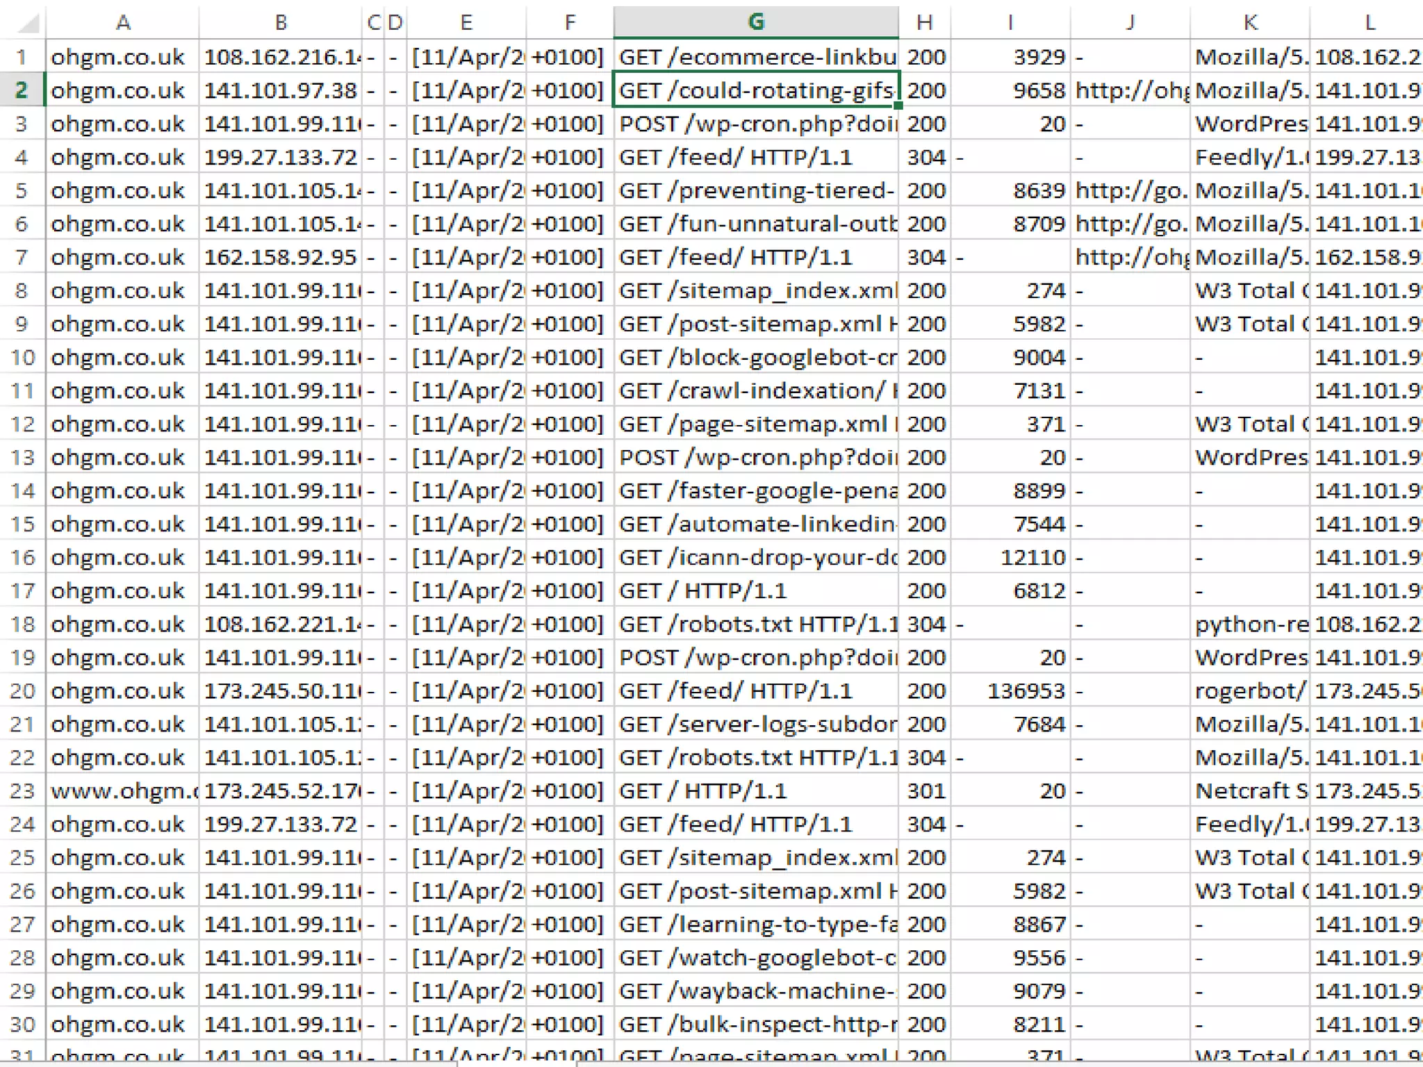The height and width of the screenshot is (1067, 1423).
Task: Click cell 'GET /ecommerce-linkbu' in row 1
Action: pos(755,57)
